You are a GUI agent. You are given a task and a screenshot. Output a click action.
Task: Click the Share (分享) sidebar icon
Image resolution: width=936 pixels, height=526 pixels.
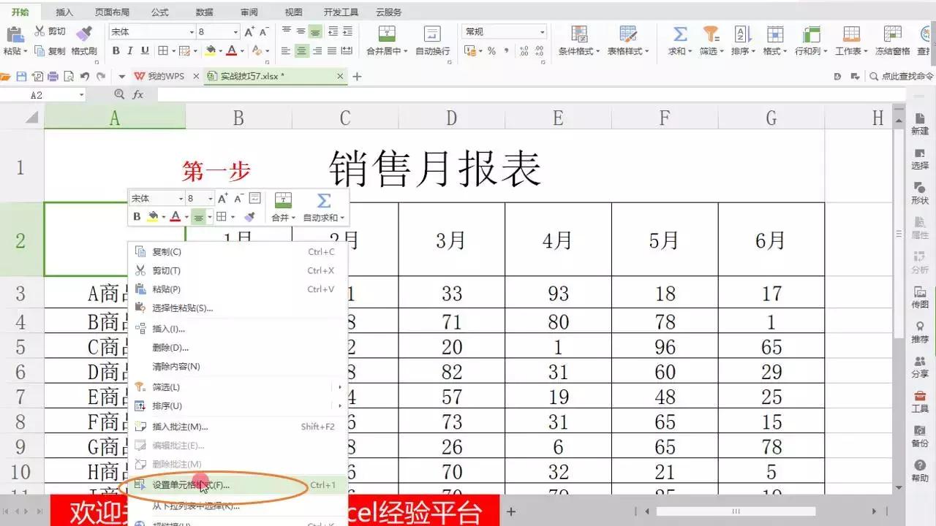point(919,365)
